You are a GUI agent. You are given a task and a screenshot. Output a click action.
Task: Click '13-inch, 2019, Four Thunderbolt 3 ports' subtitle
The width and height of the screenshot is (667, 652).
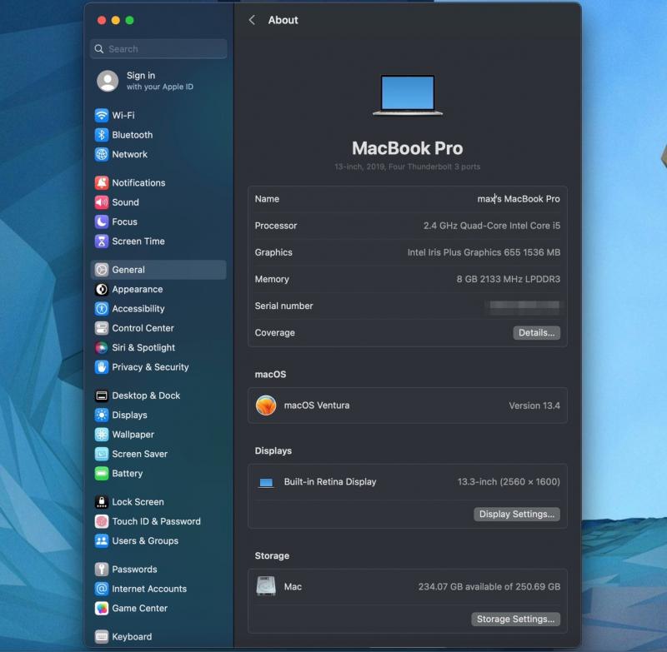pyautogui.click(x=407, y=167)
